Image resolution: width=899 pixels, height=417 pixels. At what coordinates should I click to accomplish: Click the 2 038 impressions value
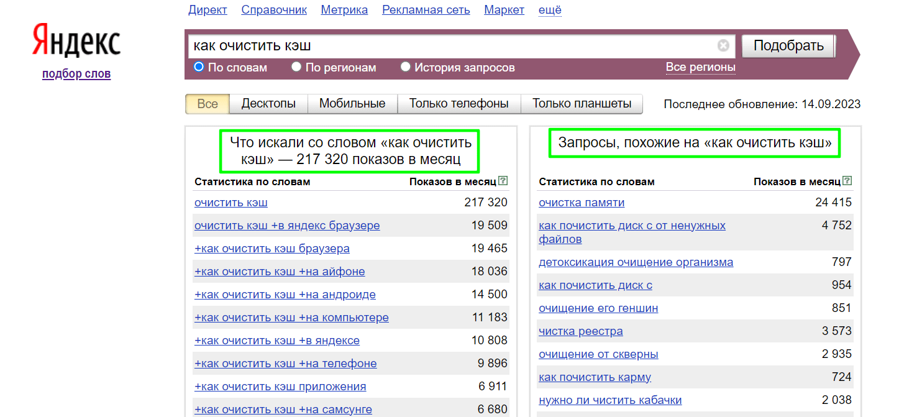point(837,400)
